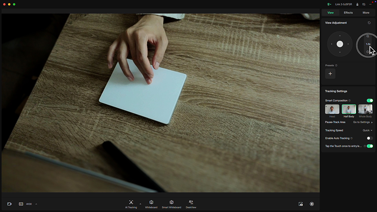Select the Whole Body composition thumbnail
The width and height of the screenshot is (377, 212).
tap(365, 109)
